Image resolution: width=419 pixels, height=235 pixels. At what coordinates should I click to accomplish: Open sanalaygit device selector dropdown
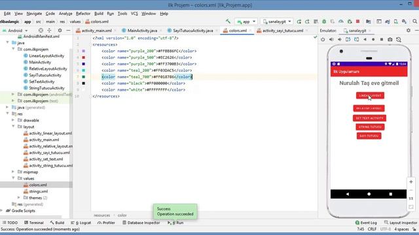(x=277, y=22)
